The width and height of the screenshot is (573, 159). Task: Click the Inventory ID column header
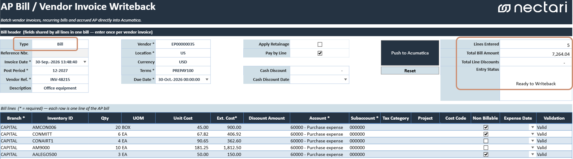[60, 118]
